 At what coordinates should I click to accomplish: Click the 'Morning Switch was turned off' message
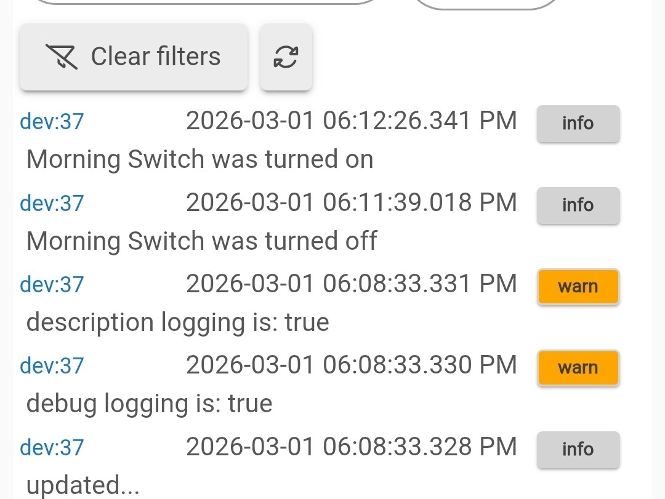[x=201, y=241]
